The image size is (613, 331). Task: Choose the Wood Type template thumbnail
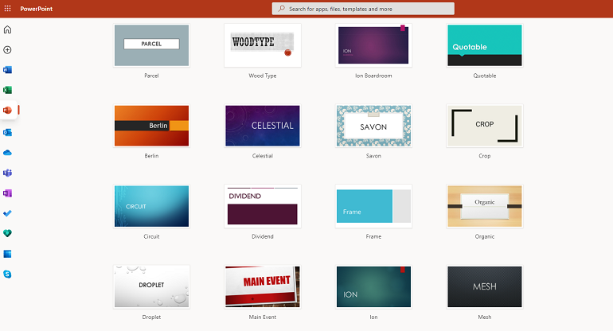point(263,45)
